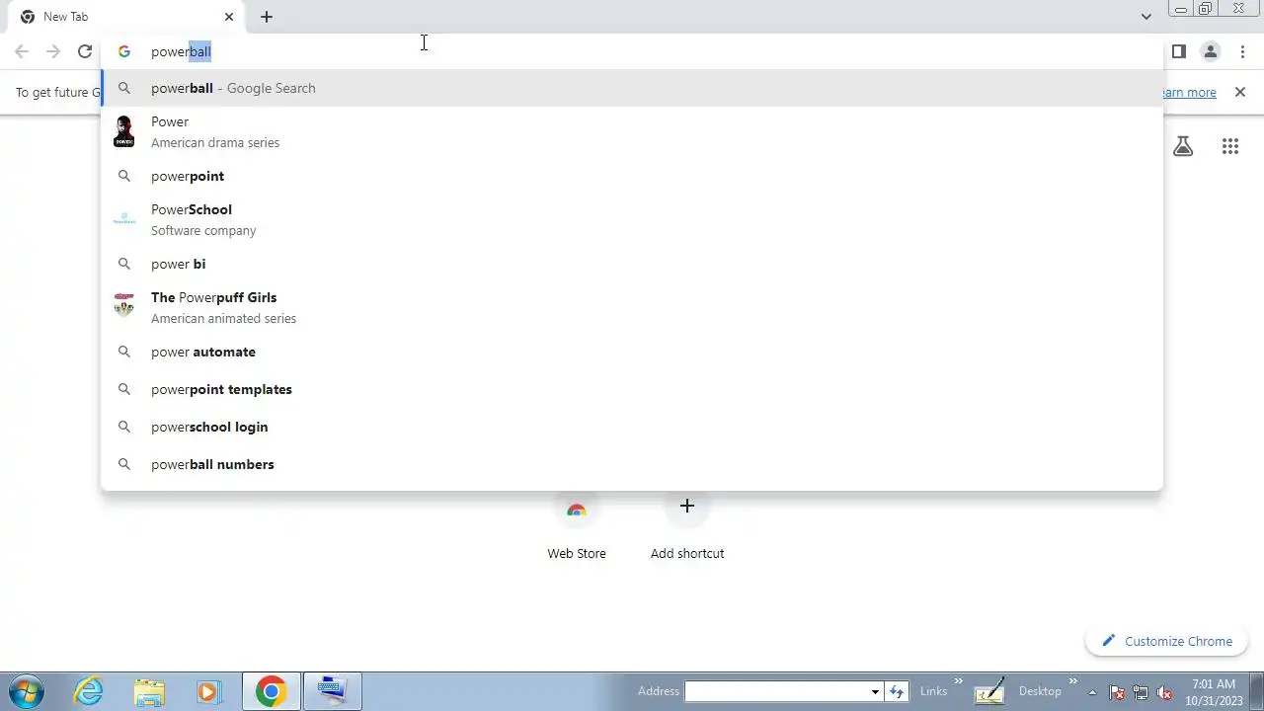Image resolution: width=1264 pixels, height=711 pixels.
Task: Select the power automate suggestion
Action: tap(632, 352)
